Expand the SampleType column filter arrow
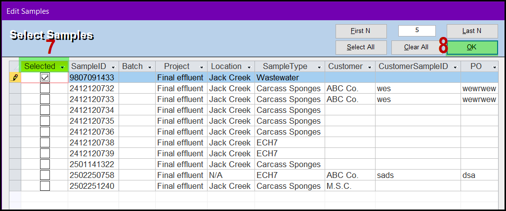 [319, 67]
